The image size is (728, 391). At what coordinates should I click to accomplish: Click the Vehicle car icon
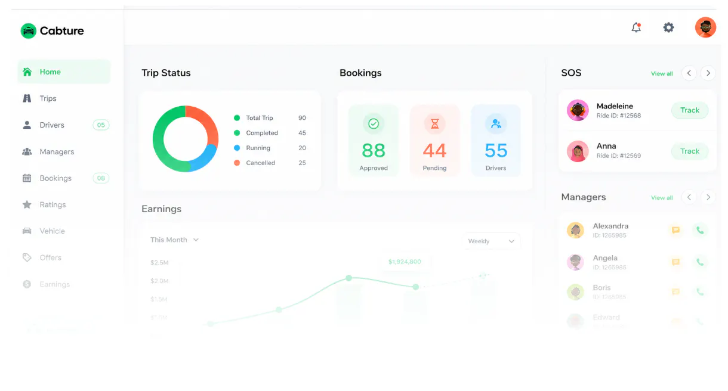(27, 231)
